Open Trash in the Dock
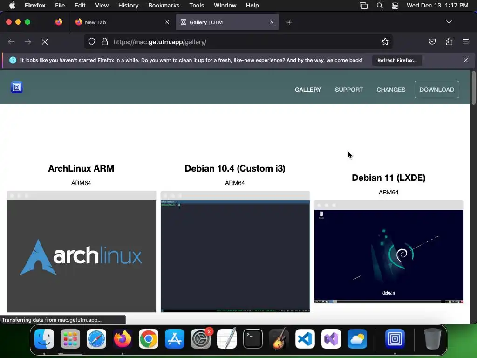The height and width of the screenshot is (358, 477). tap(433, 339)
